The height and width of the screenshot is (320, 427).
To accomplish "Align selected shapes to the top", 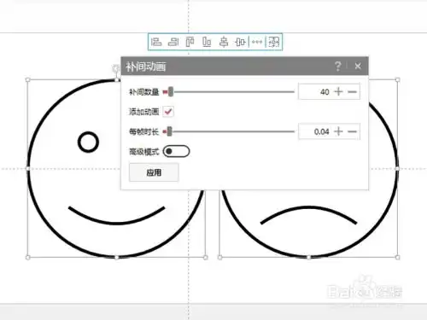I will click(190, 42).
